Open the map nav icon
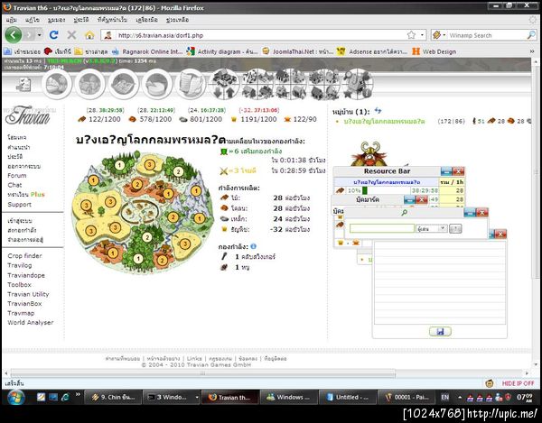 [x=124, y=84]
